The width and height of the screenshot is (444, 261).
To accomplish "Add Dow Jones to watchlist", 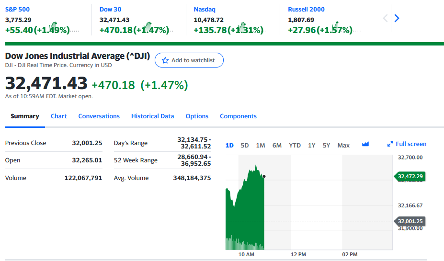I will (189, 60).
